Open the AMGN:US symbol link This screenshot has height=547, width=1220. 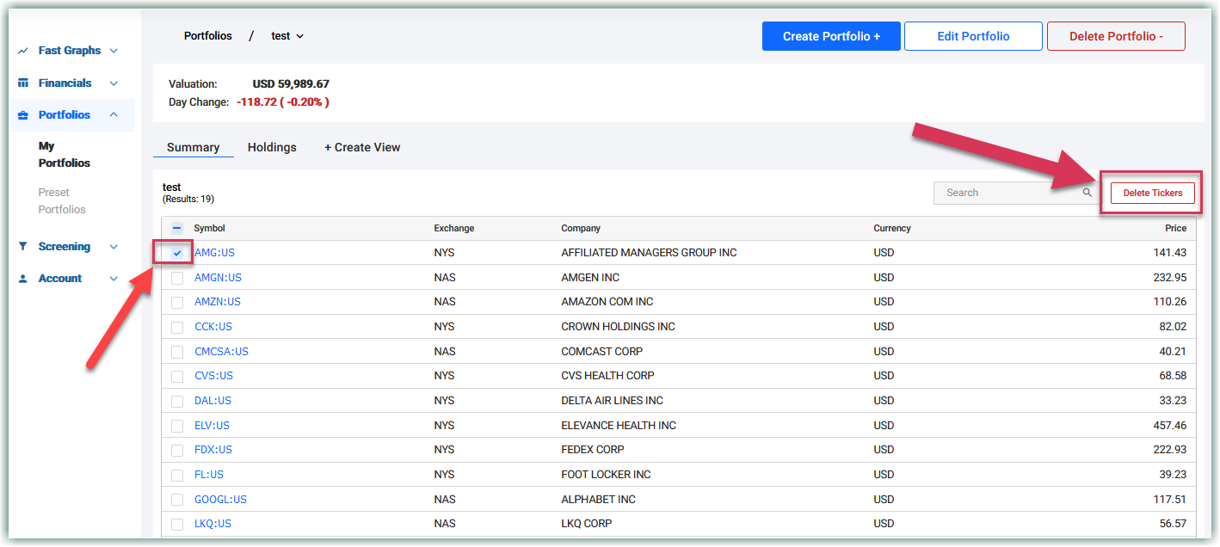(218, 278)
